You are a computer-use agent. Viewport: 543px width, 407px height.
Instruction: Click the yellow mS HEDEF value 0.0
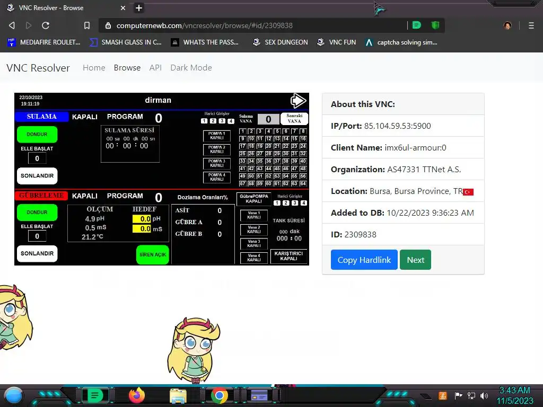click(142, 229)
